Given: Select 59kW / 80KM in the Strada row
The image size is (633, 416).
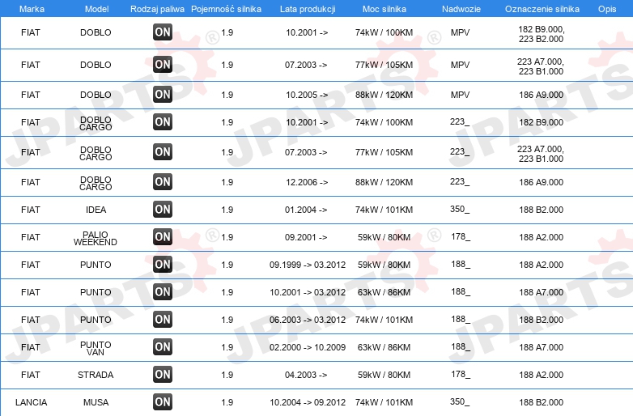Looking at the screenshot, I should (x=384, y=375).
